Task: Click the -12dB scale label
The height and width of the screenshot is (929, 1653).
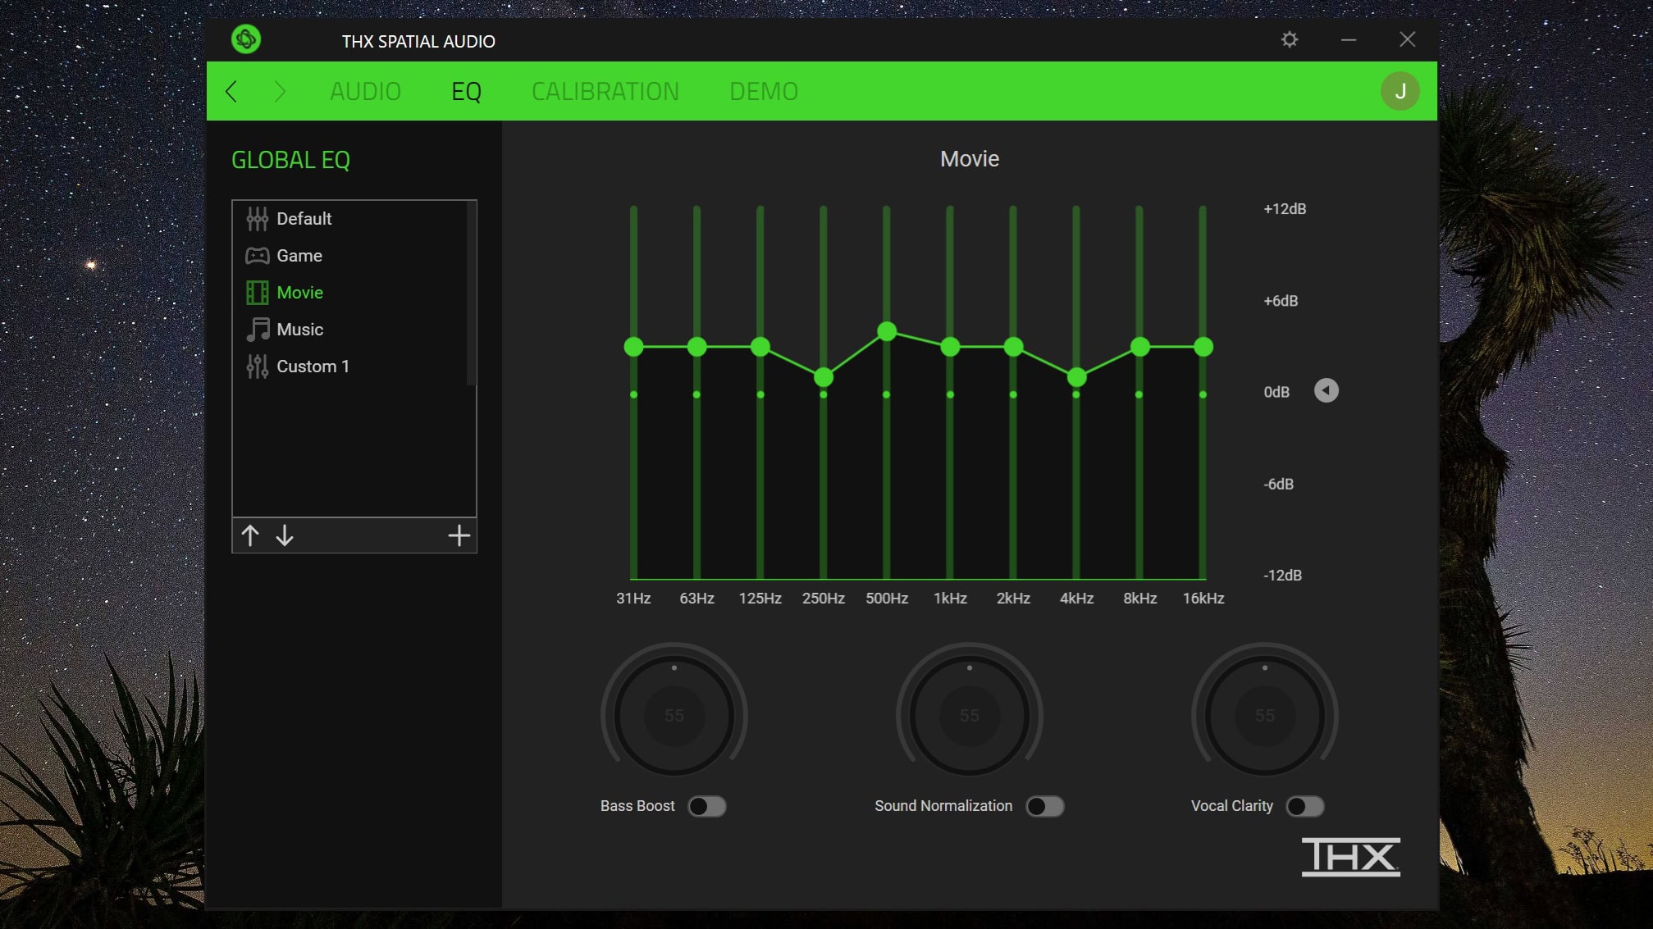Action: [x=1282, y=575]
